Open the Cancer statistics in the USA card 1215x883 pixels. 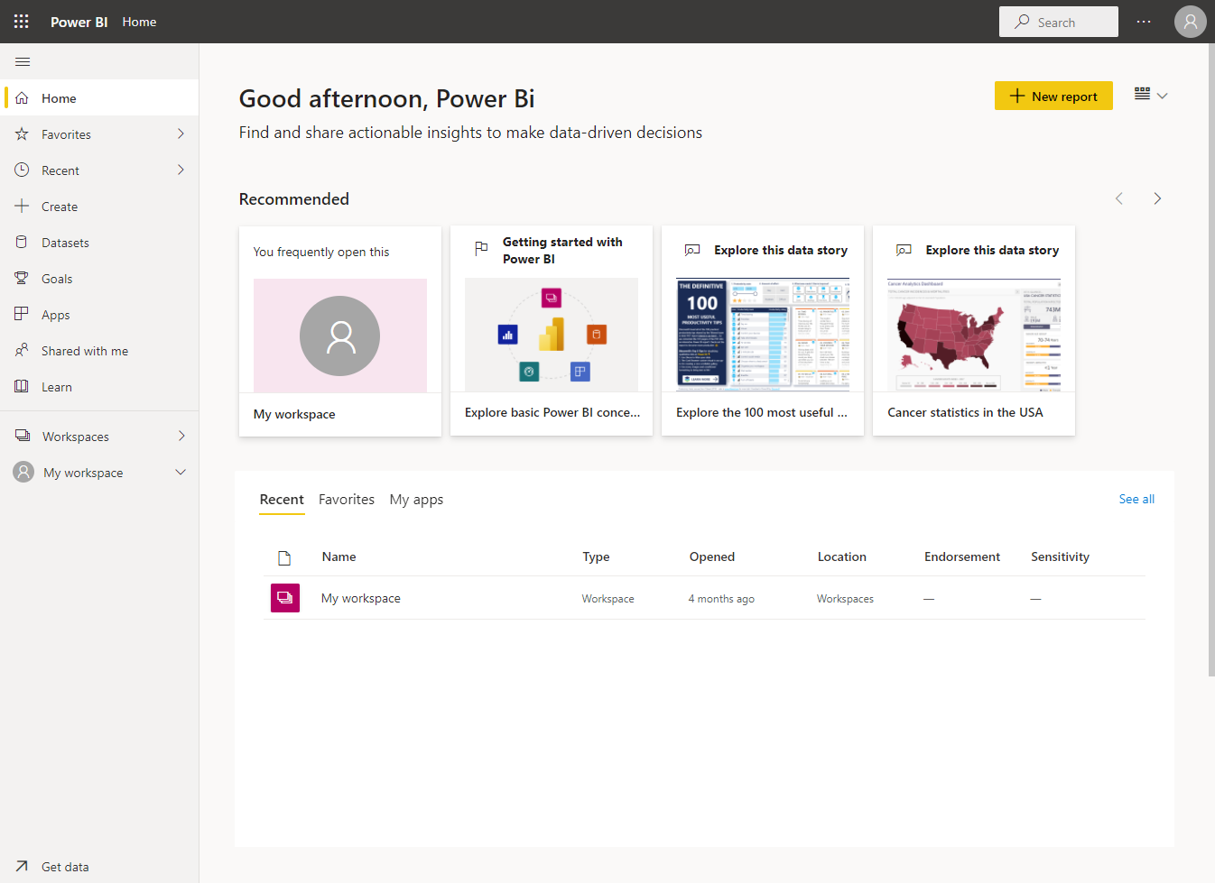tap(973, 330)
